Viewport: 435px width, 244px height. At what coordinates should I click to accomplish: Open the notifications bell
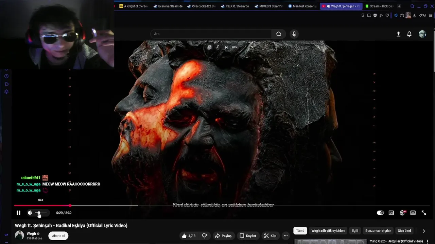click(409, 34)
